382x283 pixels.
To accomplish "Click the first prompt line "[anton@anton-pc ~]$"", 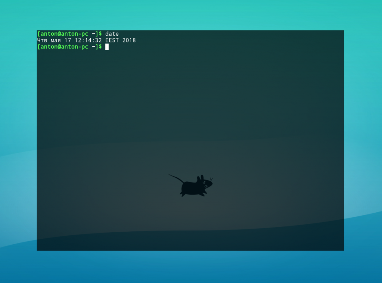I will coord(70,34).
